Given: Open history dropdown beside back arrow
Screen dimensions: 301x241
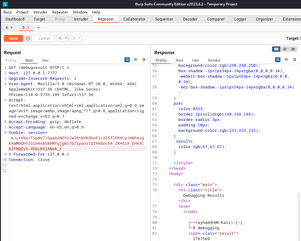Looking at the screenshot, I should (66, 38).
